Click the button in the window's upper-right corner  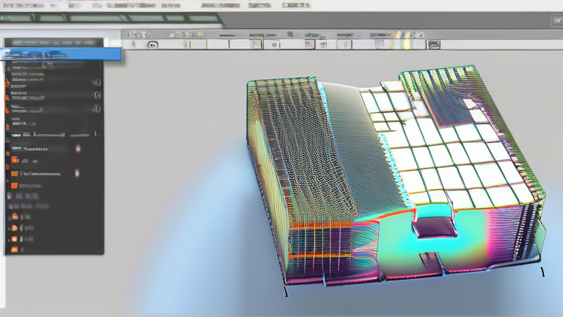[x=557, y=20]
